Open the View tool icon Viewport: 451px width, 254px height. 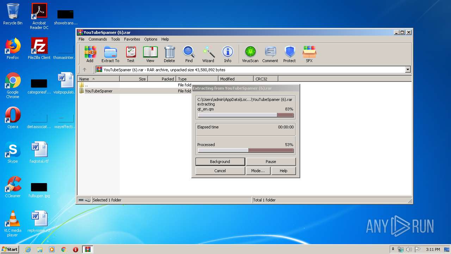(150, 54)
